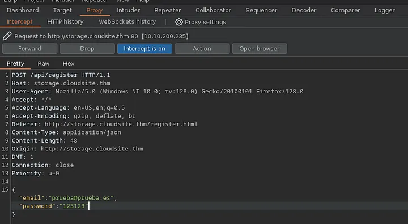Open the Sequencer tab
408x224 pixels.
[261, 10]
